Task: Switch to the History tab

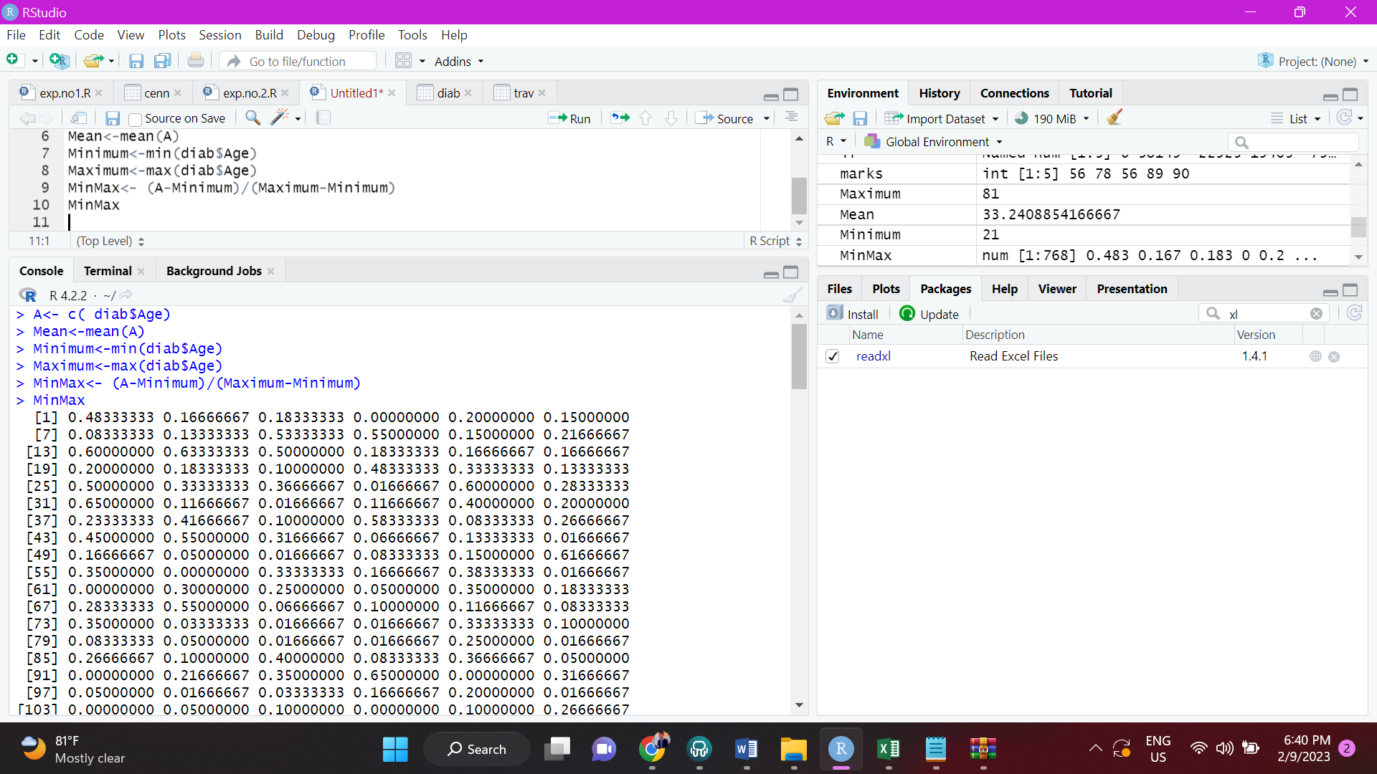Action: pyautogui.click(x=939, y=92)
